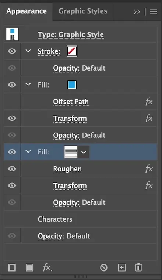The width and height of the screenshot is (162, 280).
Task: Click the Delete Selected Item trash icon
Action: (138, 267)
